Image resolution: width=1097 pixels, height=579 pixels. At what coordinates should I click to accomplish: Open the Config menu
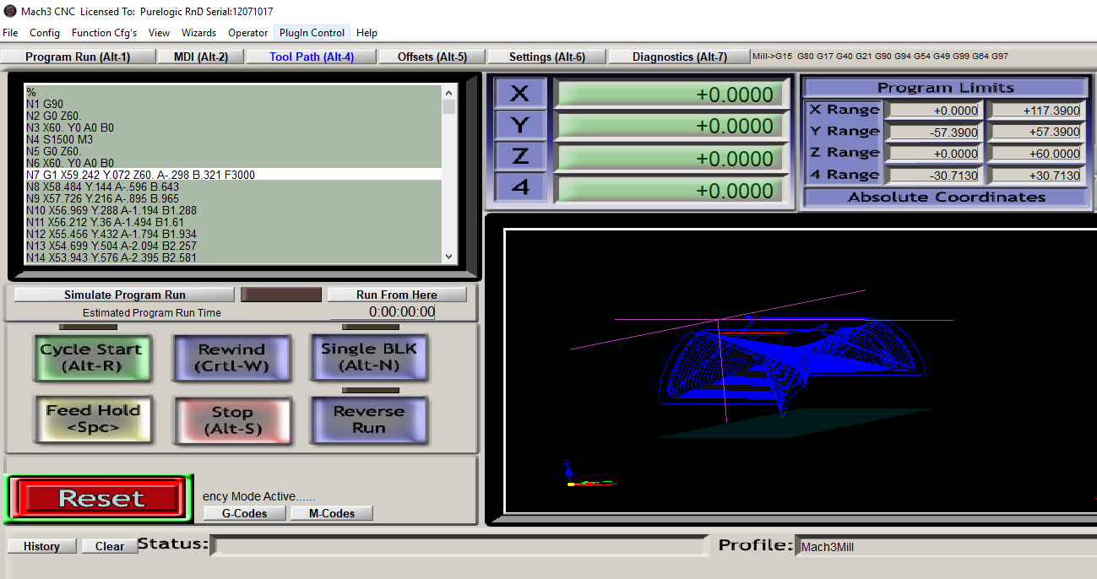click(45, 33)
